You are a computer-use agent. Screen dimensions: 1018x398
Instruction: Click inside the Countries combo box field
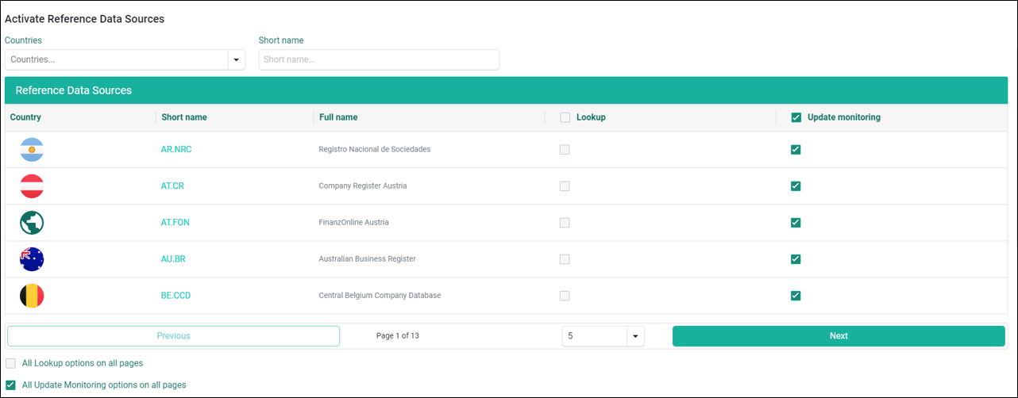[117, 59]
